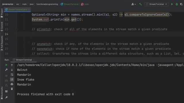184x103 pixels.
Task: Build project with the hammer icon
Action: [140, 4]
